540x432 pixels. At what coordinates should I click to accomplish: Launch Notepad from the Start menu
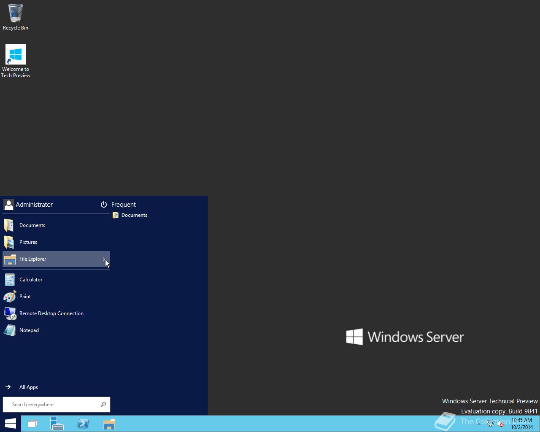[56, 330]
